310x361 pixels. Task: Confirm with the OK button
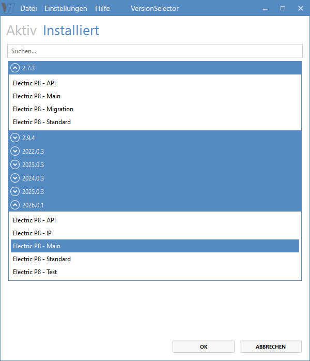pyautogui.click(x=204, y=347)
